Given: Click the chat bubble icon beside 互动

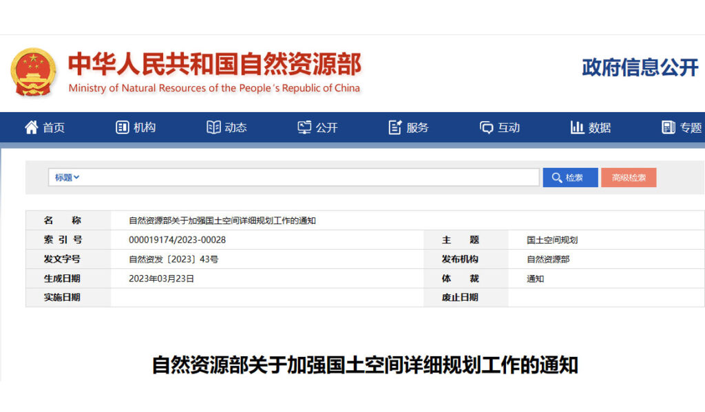Looking at the screenshot, I should tap(486, 128).
